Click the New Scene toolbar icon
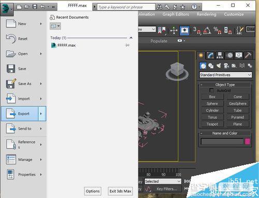Viewport: 259px width, 198px height. (x=19, y=7)
